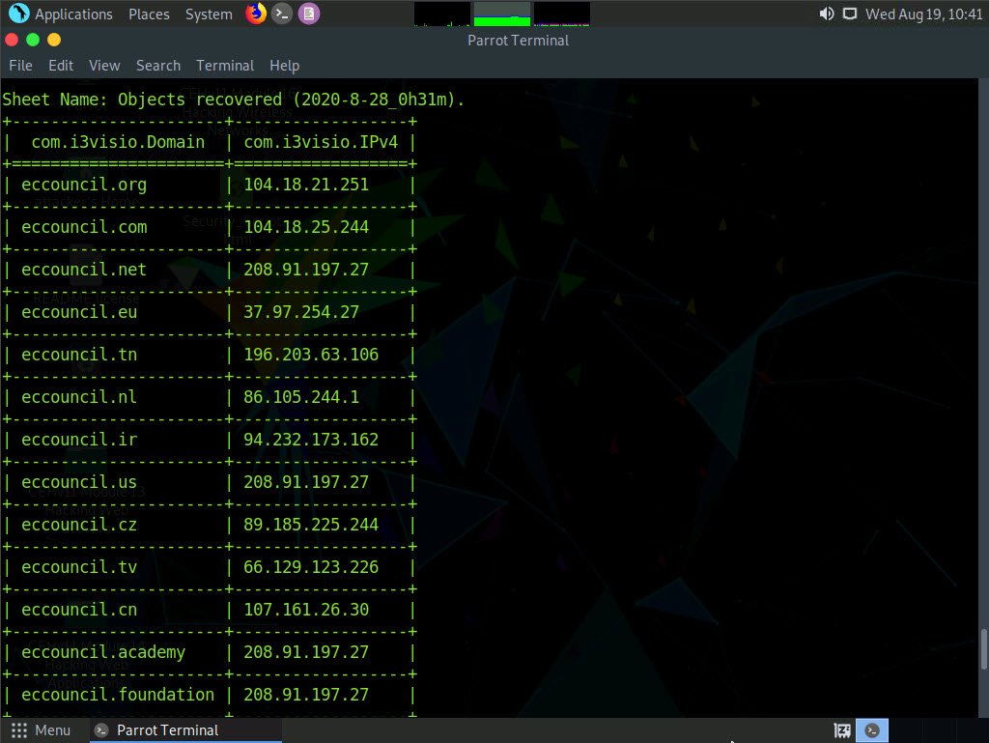Click the IP address in the eccouncil.academy row
The image size is (989, 743).
click(306, 652)
